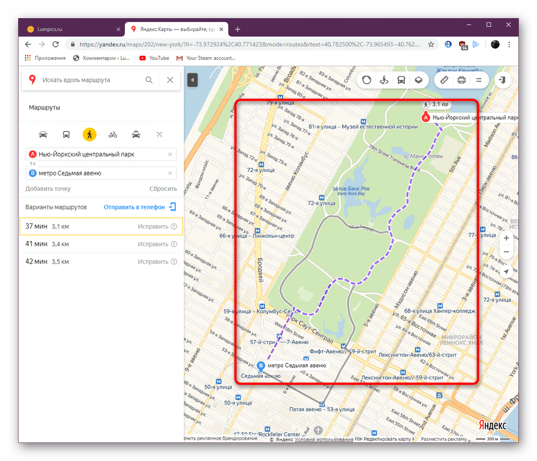This screenshot has width=537, height=461.
Task: Zoom out with the minus button
Action: click(x=506, y=252)
